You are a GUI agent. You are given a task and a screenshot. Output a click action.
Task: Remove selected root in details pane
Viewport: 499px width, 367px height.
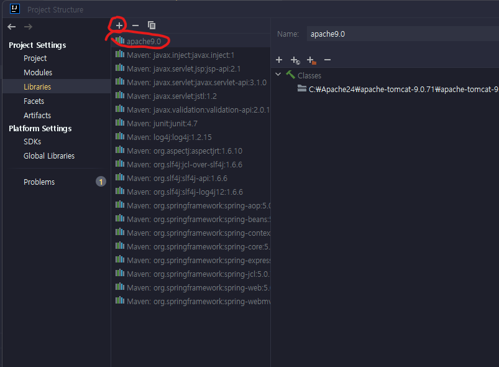[327, 60]
